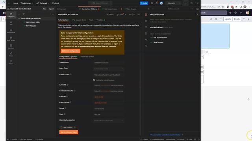Click the Fork button for the collection

pyautogui.click(x=120, y=14)
